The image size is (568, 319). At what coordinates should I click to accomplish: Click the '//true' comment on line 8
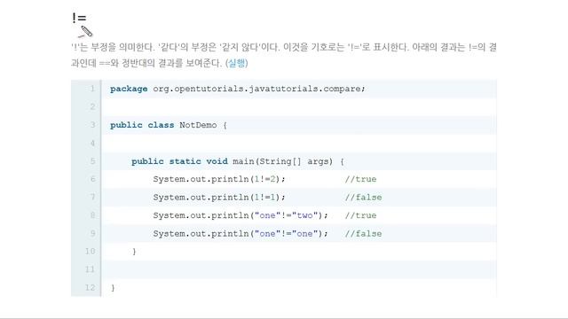click(361, 215)
